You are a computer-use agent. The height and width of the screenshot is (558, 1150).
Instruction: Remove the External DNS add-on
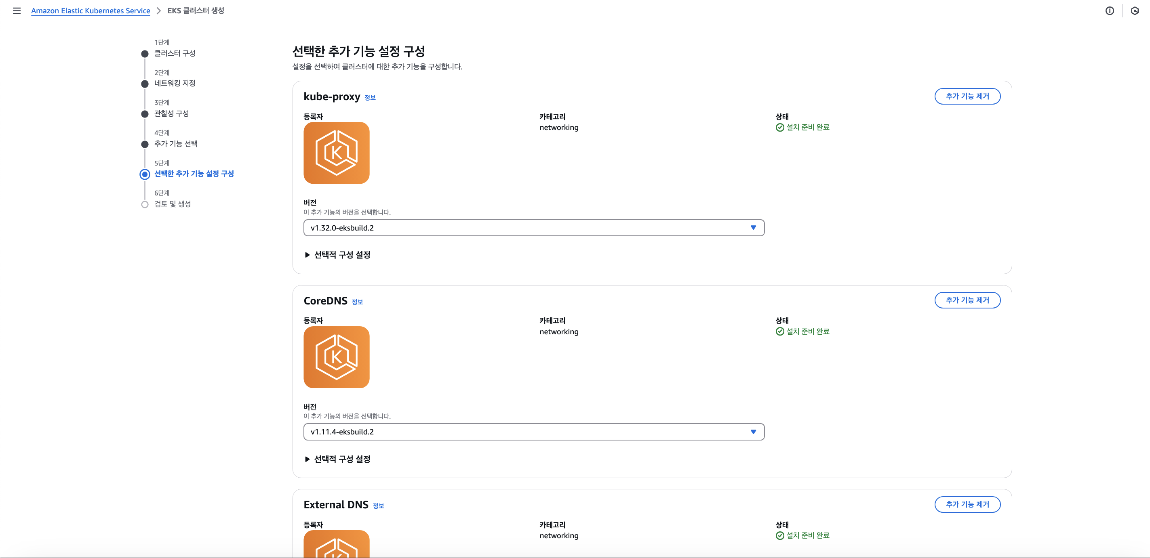pyautogui.click(x=967, y=504)
